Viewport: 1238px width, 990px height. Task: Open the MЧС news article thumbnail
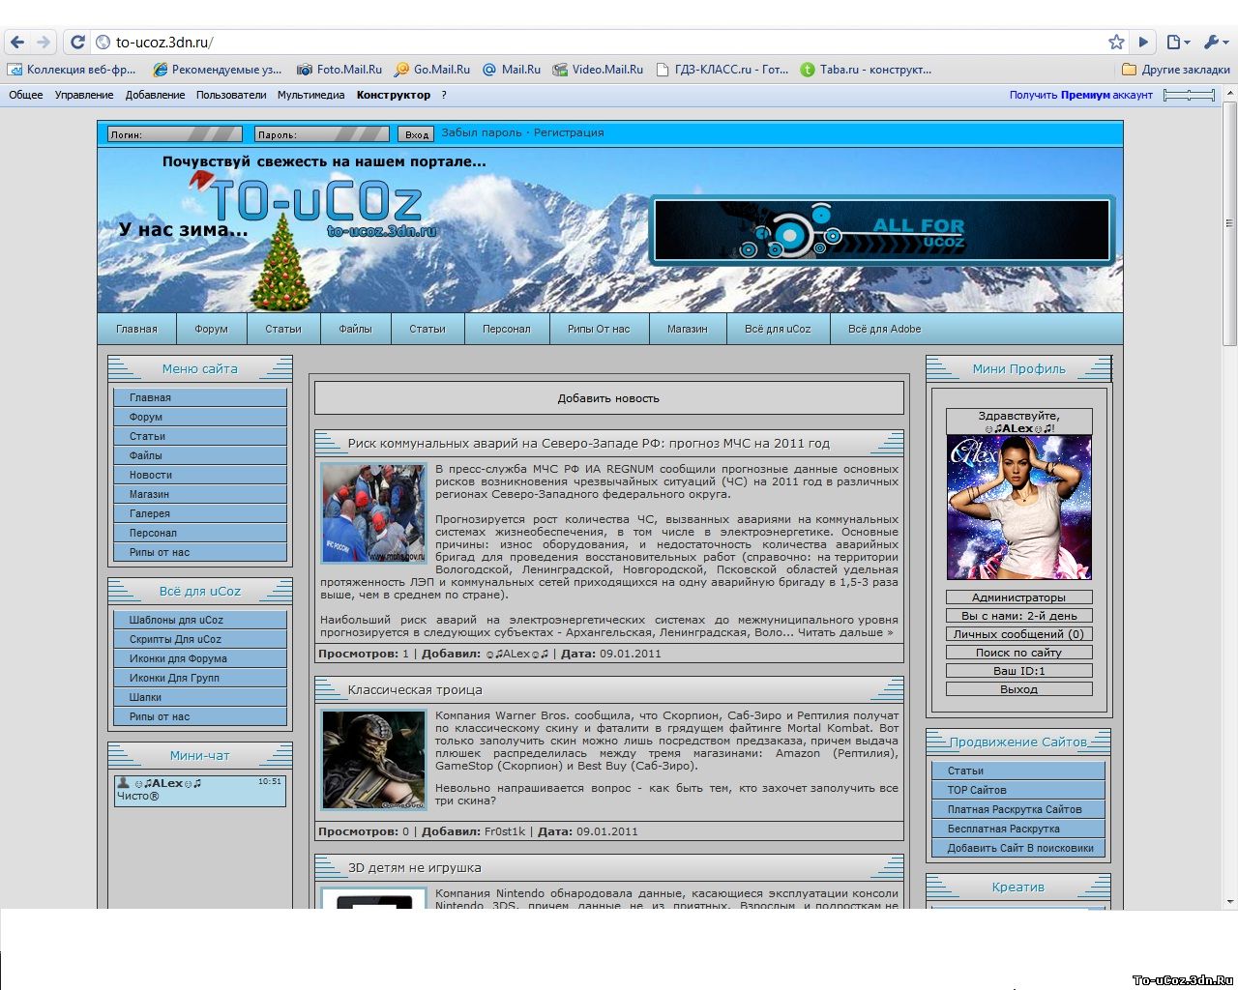[x=373, y=512]
